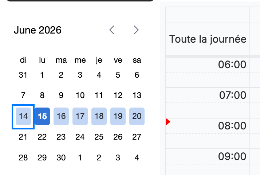Click the 08:00 time slot label
260x175 pixels.
point(232,126)
